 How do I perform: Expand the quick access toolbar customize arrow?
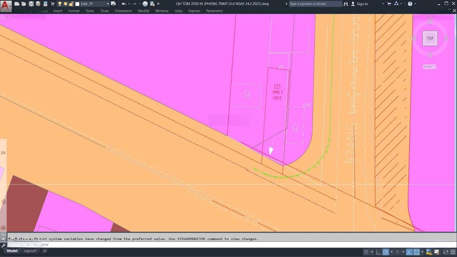click(158, 4)
